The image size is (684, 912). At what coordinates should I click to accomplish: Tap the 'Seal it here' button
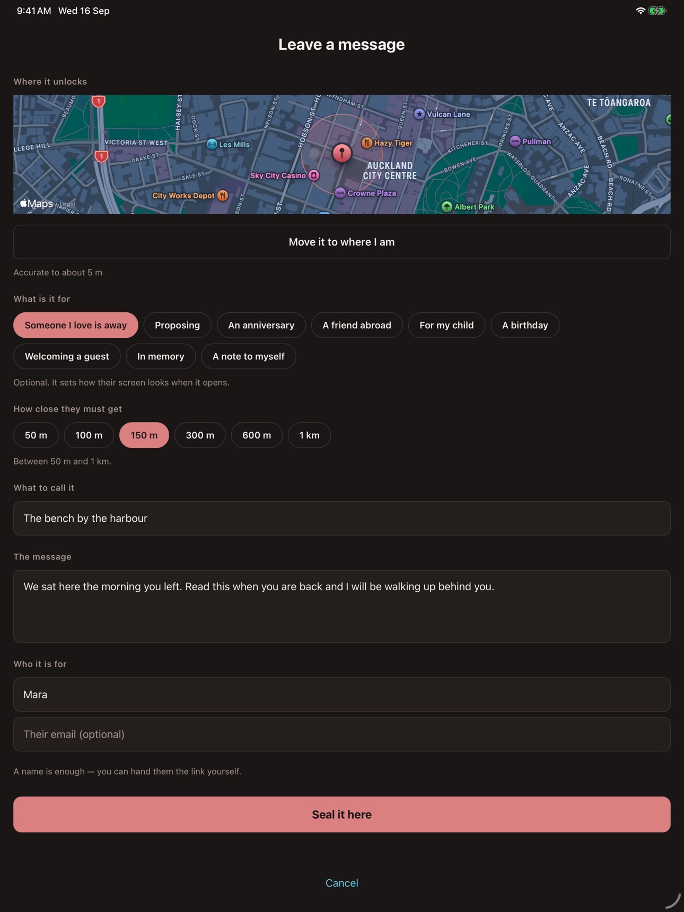click(x=342, y=814)
